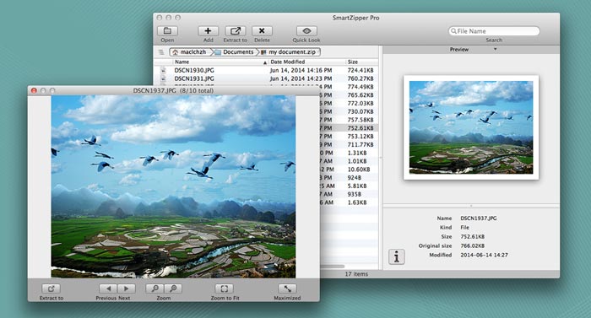Click the 10.60KB size cell
The height and width of the screenshot is (318, 591).
click(359, 170)
